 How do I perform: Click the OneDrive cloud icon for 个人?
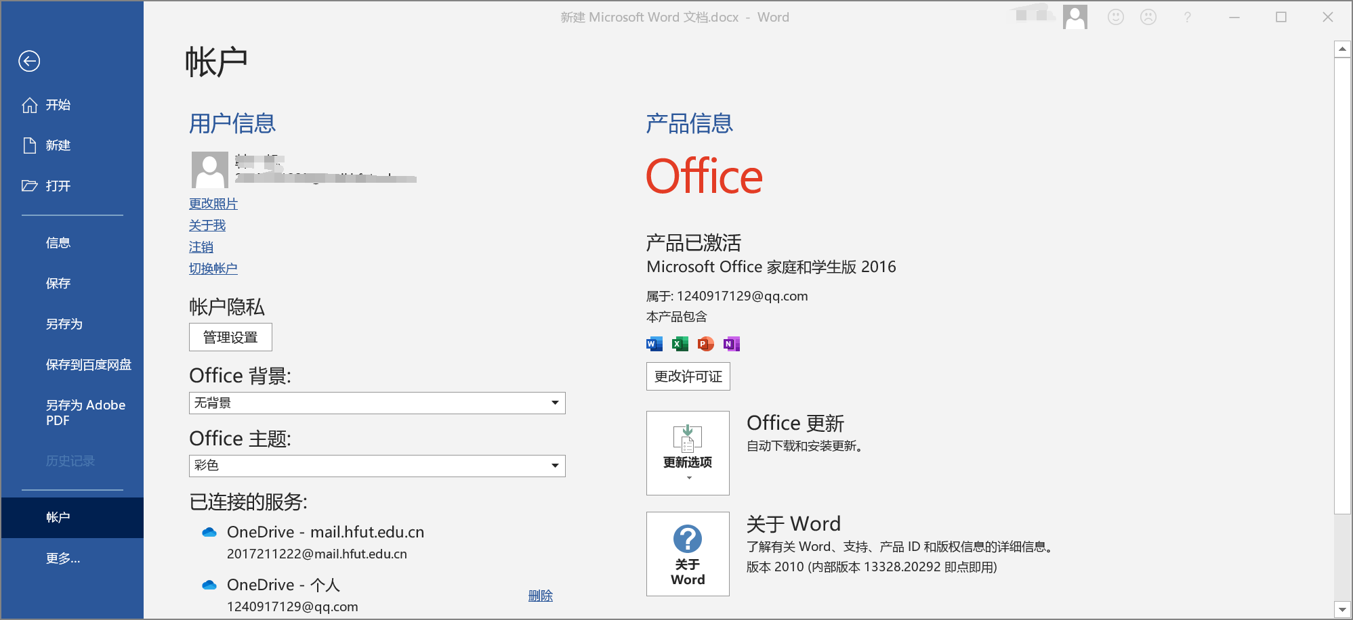pos(209,585)
